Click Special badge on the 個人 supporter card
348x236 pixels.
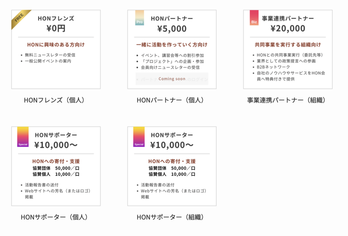coord(23,137)
